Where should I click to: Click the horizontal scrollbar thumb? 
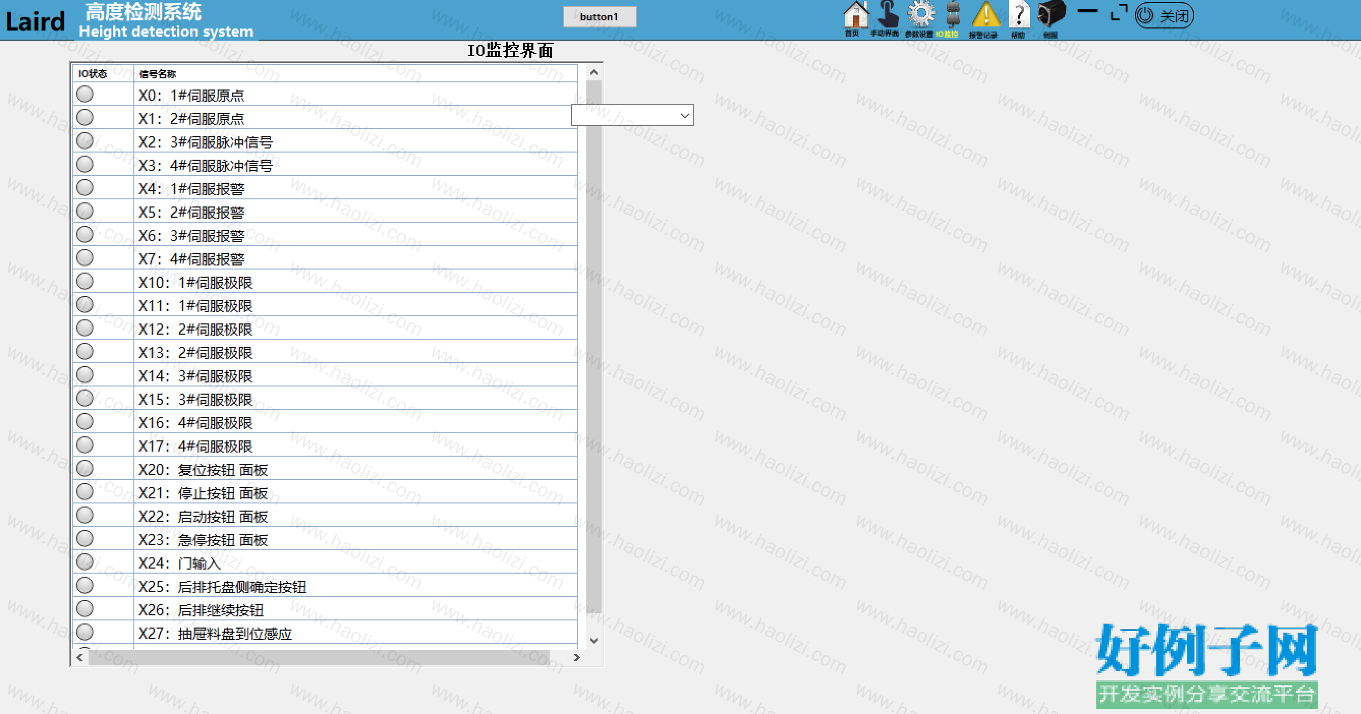point(319,657)
